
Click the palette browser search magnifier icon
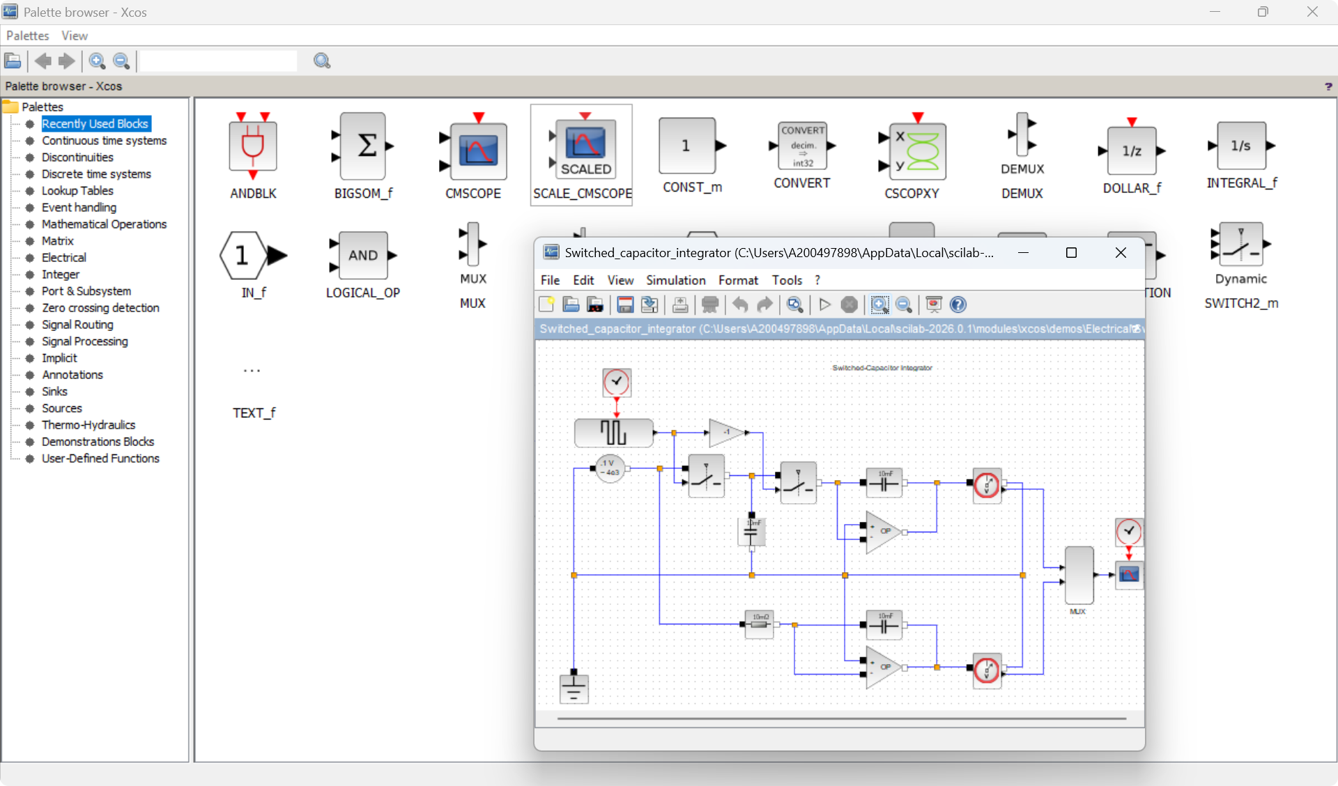point(322,61)
